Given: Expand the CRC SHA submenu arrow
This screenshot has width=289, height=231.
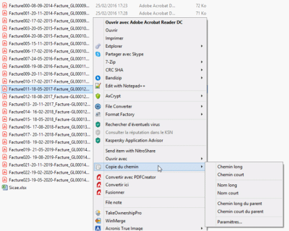Looking at the screenshot, I should [x=202, y=70].
